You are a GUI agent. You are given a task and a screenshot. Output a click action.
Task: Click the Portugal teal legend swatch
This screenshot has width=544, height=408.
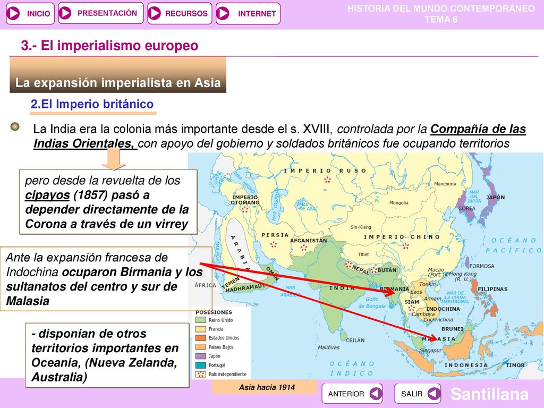click(x=200, y=365)
